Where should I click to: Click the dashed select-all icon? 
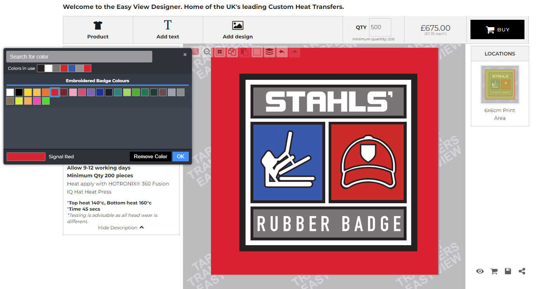point(257,52)
